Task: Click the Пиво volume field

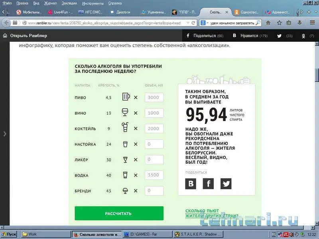Action: [154, 97]
